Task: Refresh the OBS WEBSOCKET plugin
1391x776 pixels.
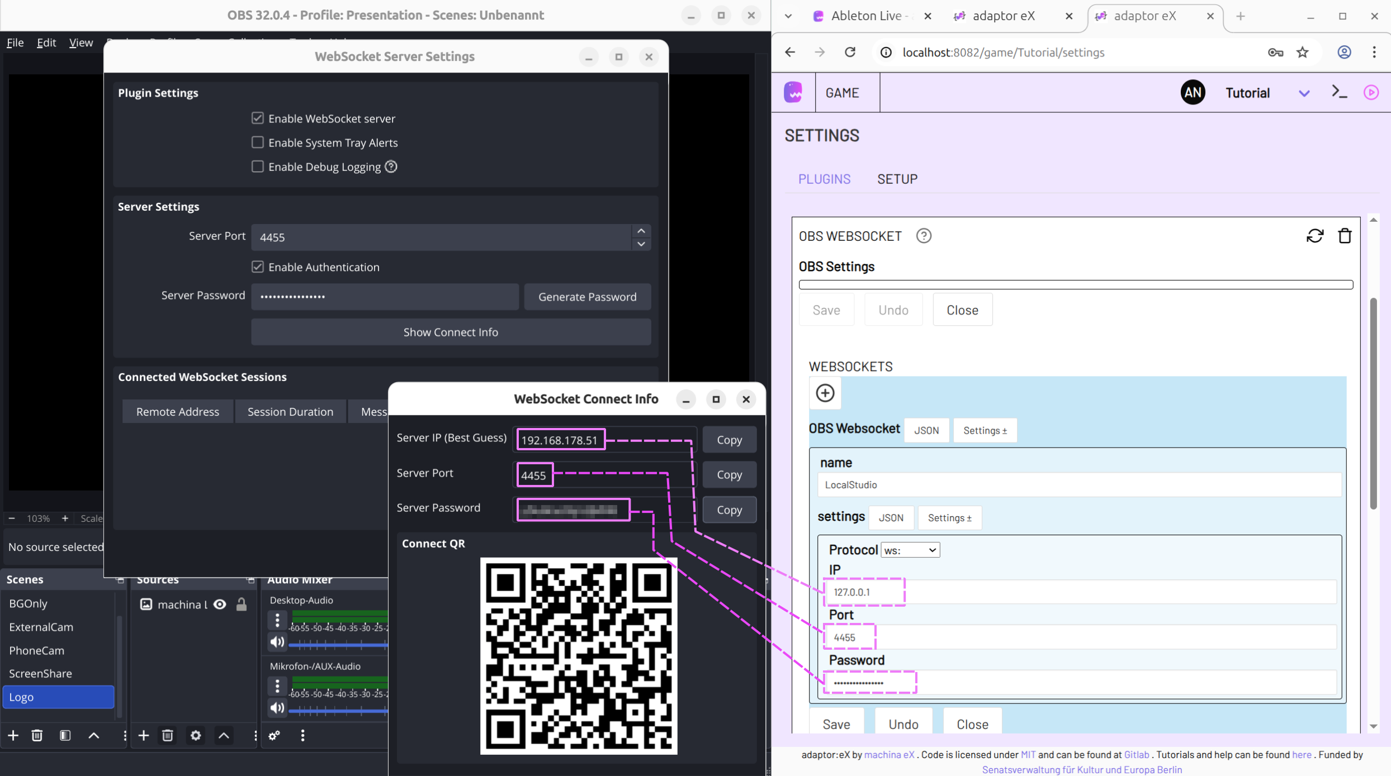Action: point(1315,236)
